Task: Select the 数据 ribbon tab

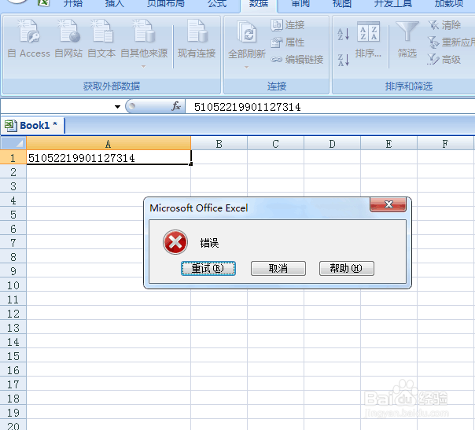Action: point(259,4)
